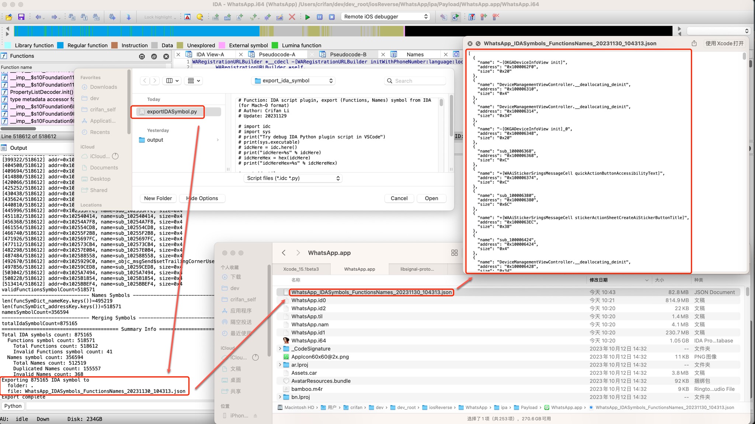
Task: Switch to the Pseudocode-B tab
Action: (348, 54)
